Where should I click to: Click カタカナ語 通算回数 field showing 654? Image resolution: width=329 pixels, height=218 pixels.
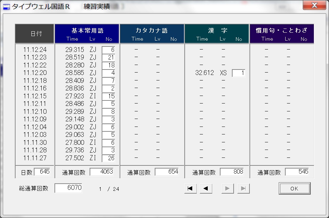(x=167, y=172)
